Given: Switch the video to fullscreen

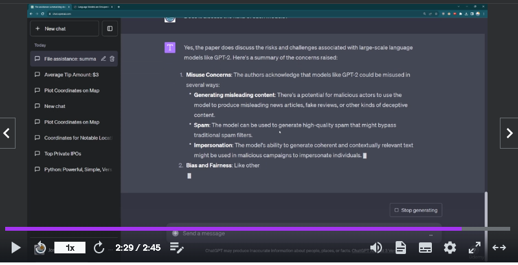Looking at the screenshot, I should point(475,248).
